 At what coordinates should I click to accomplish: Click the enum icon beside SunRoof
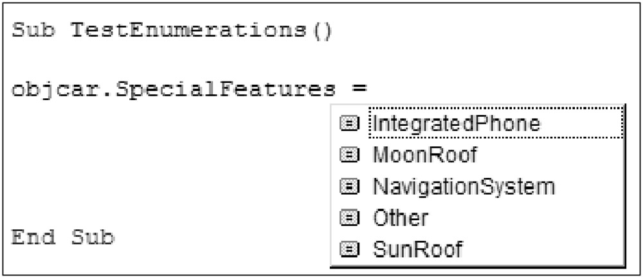click(349, 249)
